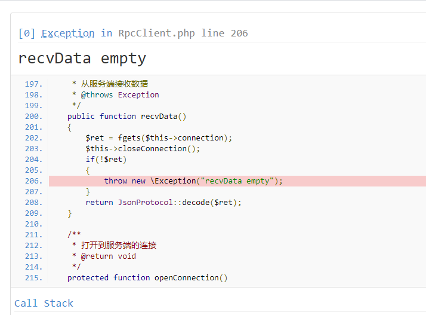The image size is (426, 315).
Task: Click the 'protected function openConnection()' line
Action: click(x=147, y=278)
